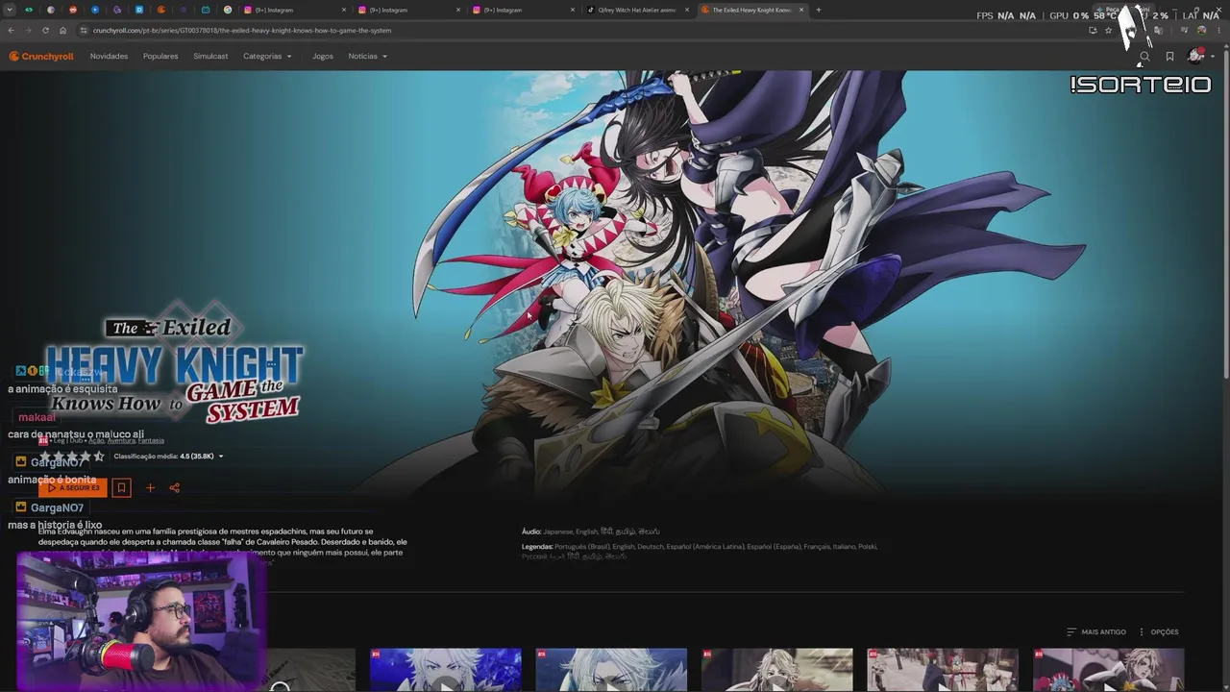
Task: Open the Populares page
Action: point(160,57)
